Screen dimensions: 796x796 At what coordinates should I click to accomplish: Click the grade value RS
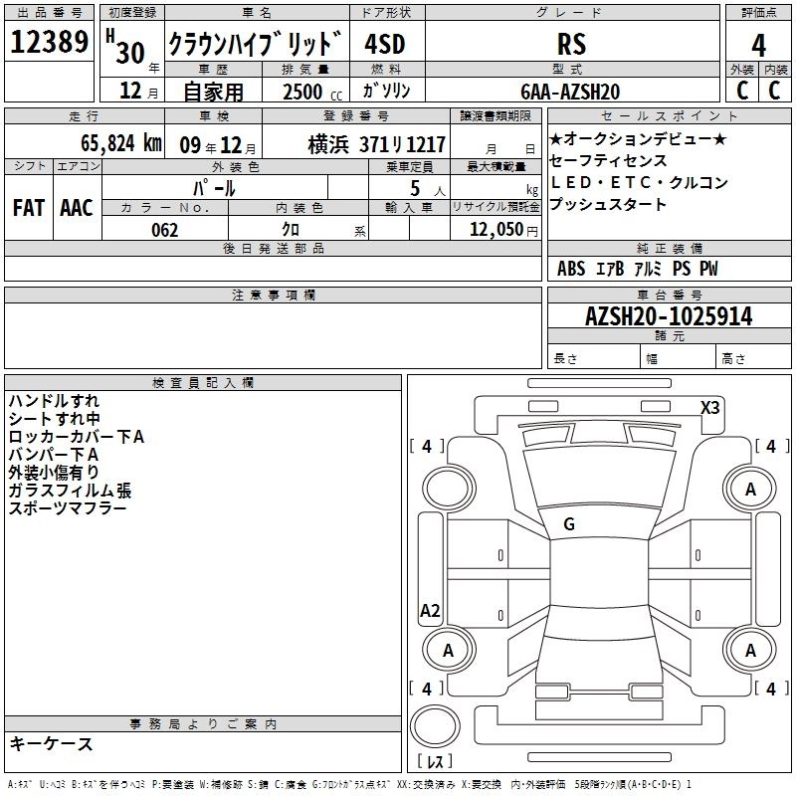tap(571, 44)
